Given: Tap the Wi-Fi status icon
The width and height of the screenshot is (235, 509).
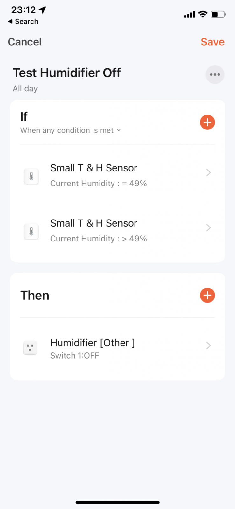Looking at the screenshot, I should tap(203, 14).
